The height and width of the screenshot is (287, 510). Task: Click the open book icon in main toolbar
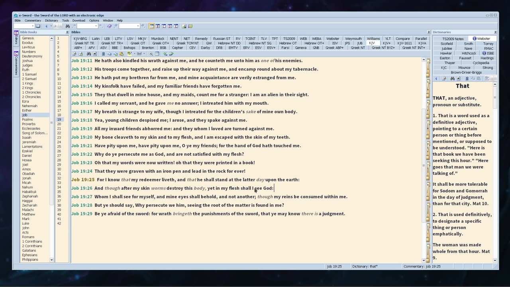(38, 26)
